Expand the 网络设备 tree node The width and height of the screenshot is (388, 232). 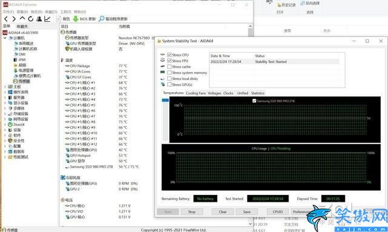coord(5,119)
